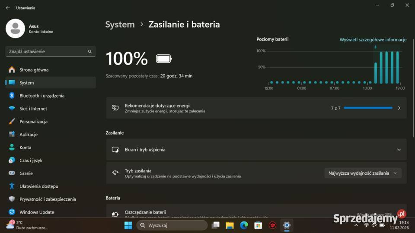Image resolution: width=415 pixels, height=233 pixels.
Task: Click the Konta person icon
Action: [12, 147]
